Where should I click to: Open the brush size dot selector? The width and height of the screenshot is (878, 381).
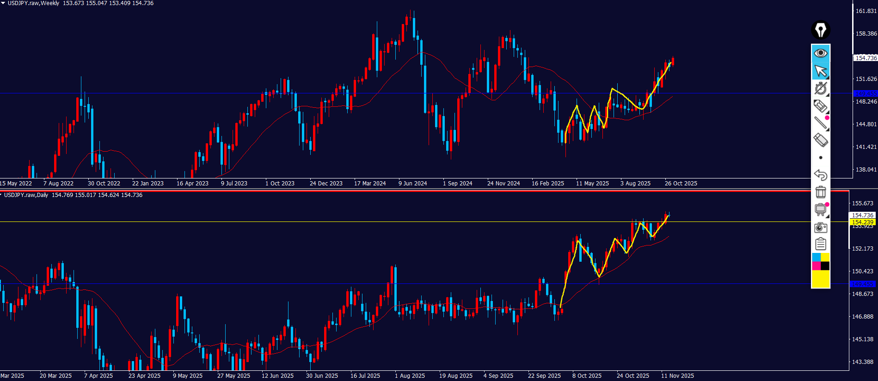click(821, 158)
